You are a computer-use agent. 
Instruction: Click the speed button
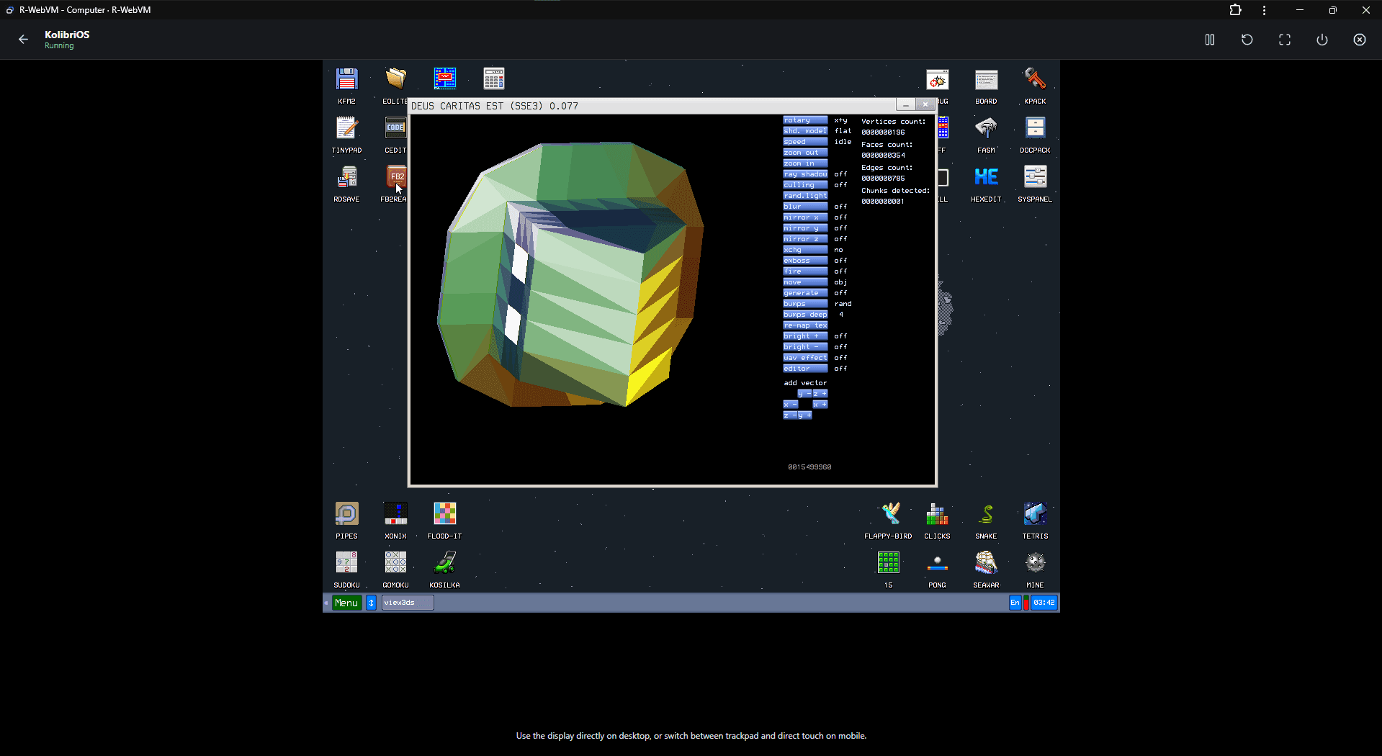tap(805, 142)
